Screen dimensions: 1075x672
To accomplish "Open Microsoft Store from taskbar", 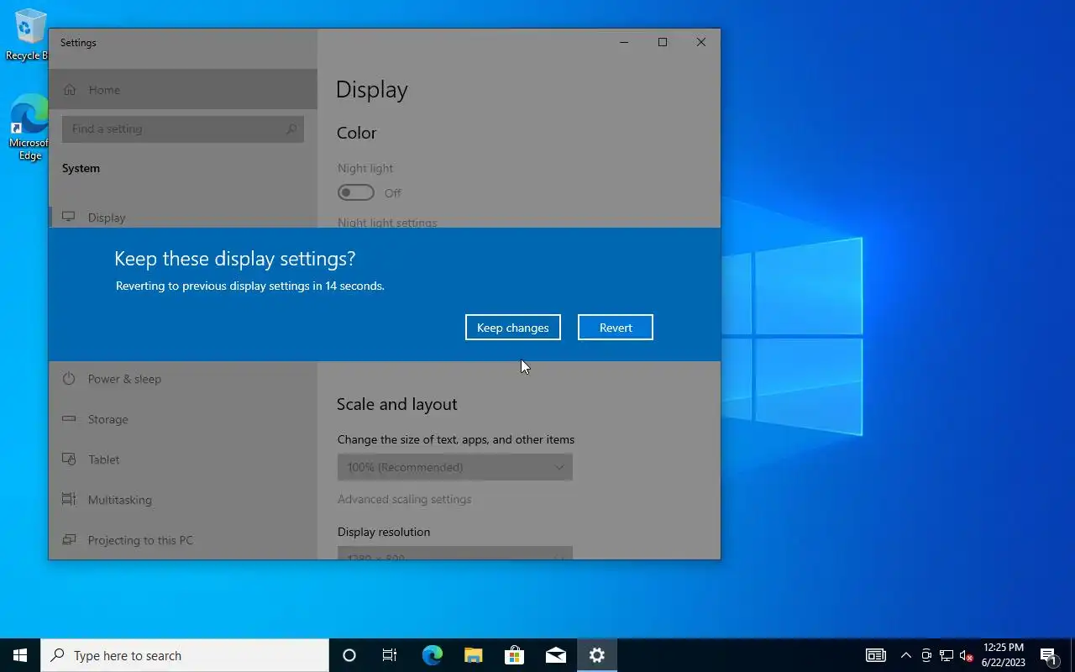I will [x=514, y=655].
